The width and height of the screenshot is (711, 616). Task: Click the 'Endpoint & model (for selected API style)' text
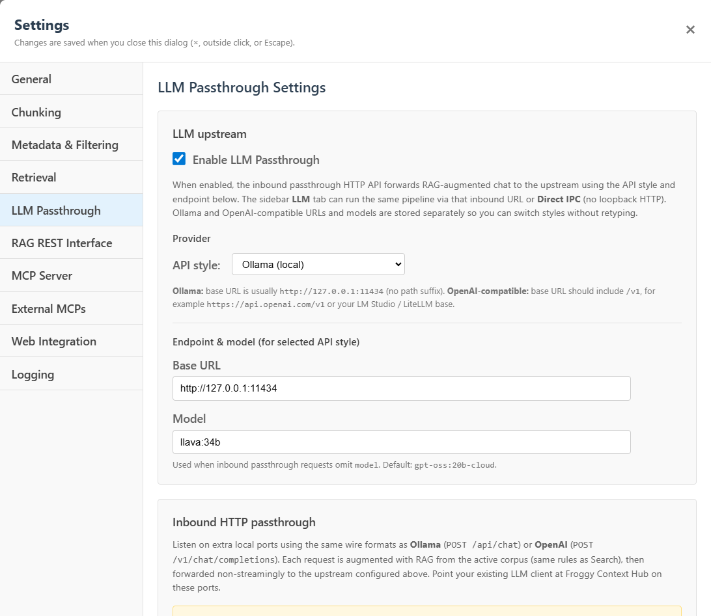[266, 342]
